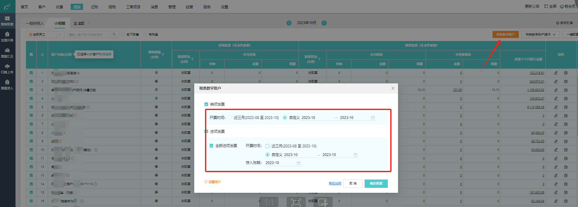Open 智能取票 in the left sidebar

tap(7, 21)
